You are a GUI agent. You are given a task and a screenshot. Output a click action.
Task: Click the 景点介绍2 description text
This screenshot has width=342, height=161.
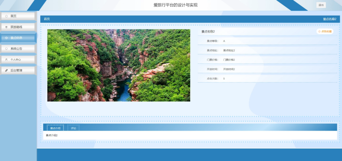click(52, 135)
